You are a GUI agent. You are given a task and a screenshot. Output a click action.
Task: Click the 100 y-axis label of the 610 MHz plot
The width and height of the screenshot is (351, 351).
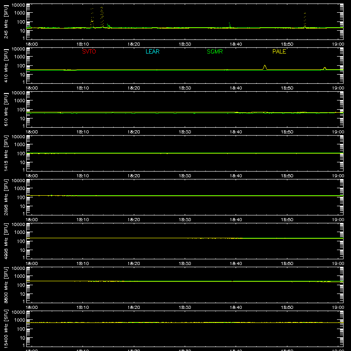[21, 110]
